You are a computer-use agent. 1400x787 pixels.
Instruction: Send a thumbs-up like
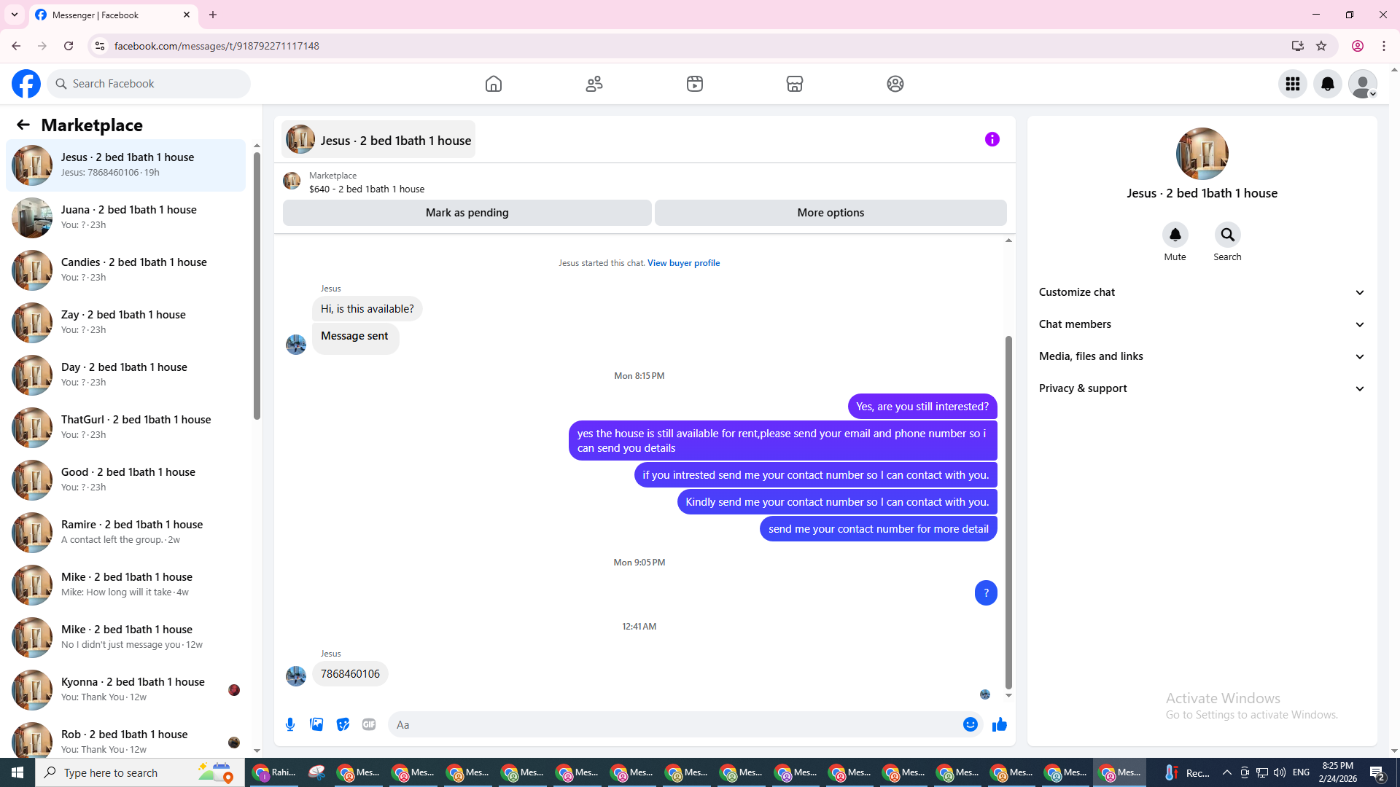point(999,724)
